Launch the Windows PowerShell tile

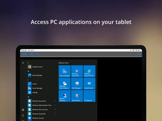[77, 71]
